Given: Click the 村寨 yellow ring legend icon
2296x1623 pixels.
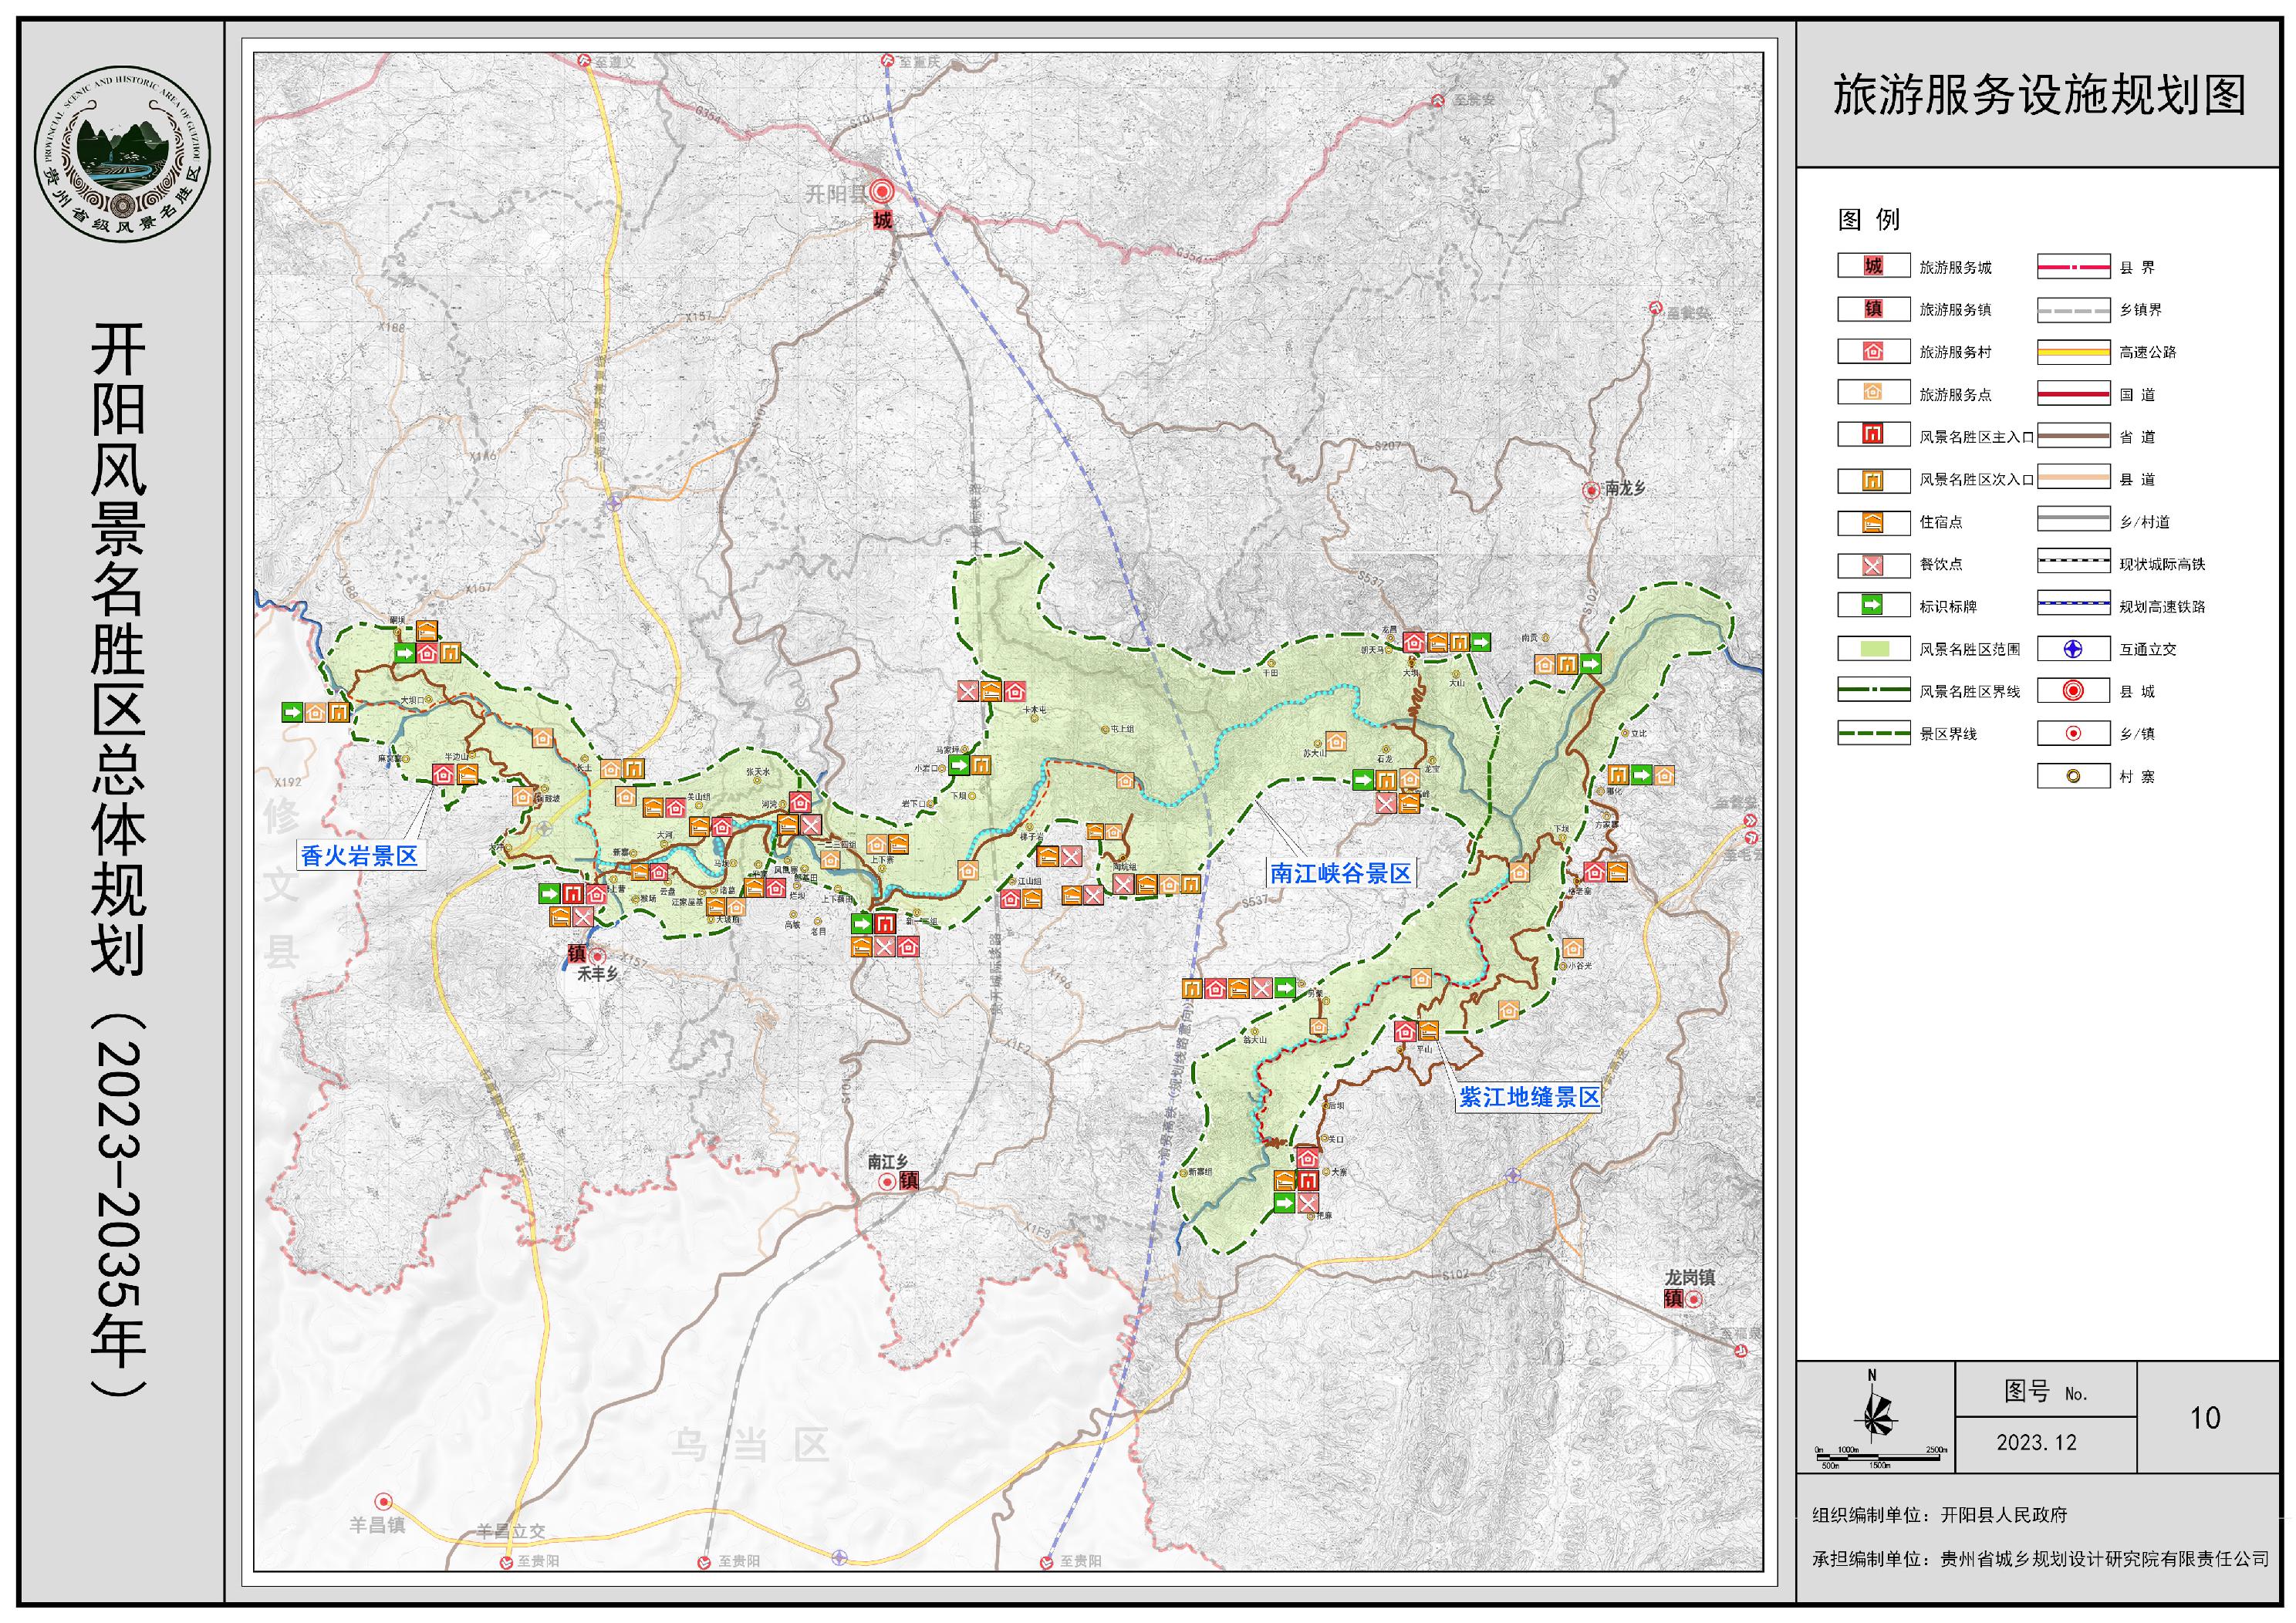Looking at the screenshot, I should pos(2073,776).
